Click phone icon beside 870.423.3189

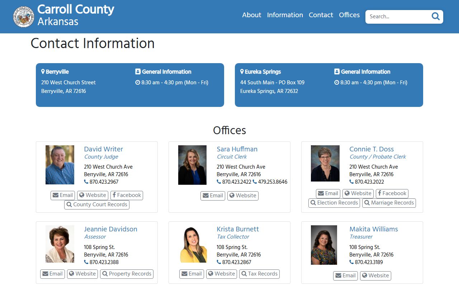point(351,262)
